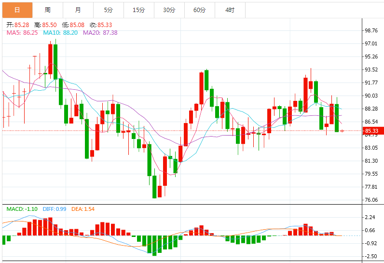Click the 88.28 price axis label
The width and height of the screenshot is (384, 263).
[371, 109]
